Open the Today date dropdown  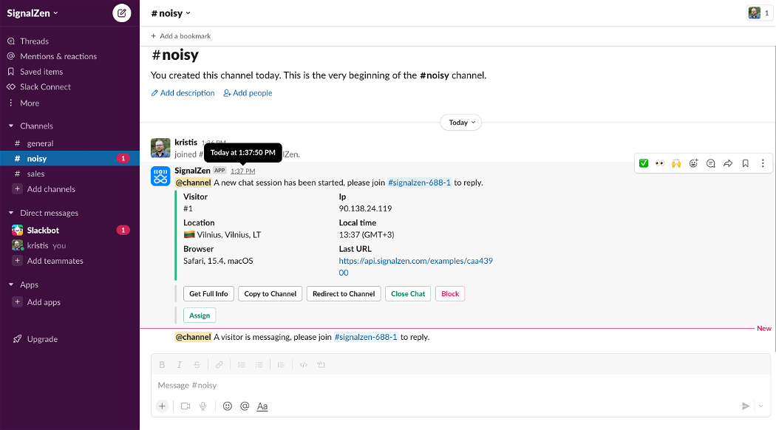click(x=461, y=122)
